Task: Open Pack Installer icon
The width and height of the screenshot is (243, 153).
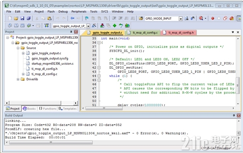Action: click(127, 26)
